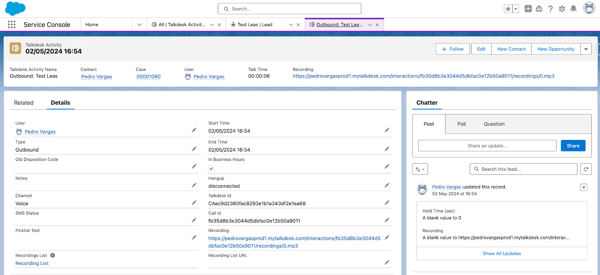Image resolution: width=600 pixels, height=275 pixels.
Task: Open Outbound Test Leas tab dropdown chevron
Action: coord(370,25)
